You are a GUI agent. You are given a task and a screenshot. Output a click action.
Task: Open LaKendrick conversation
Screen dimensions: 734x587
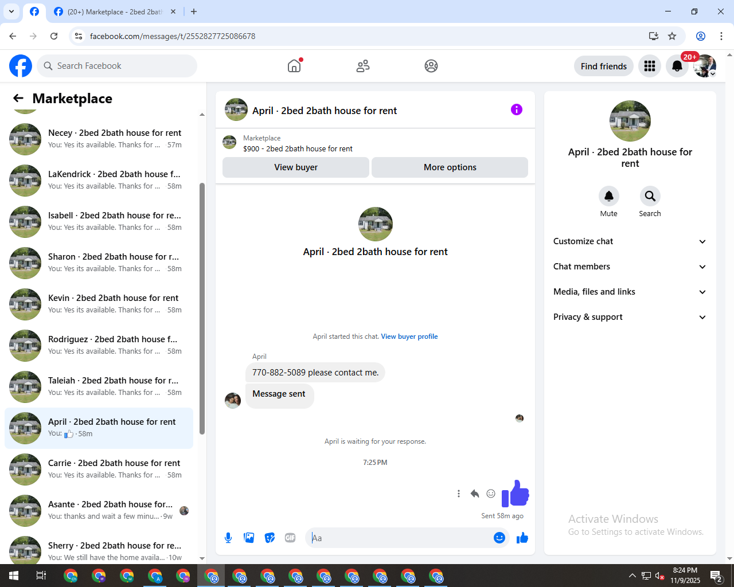[99, 180]
